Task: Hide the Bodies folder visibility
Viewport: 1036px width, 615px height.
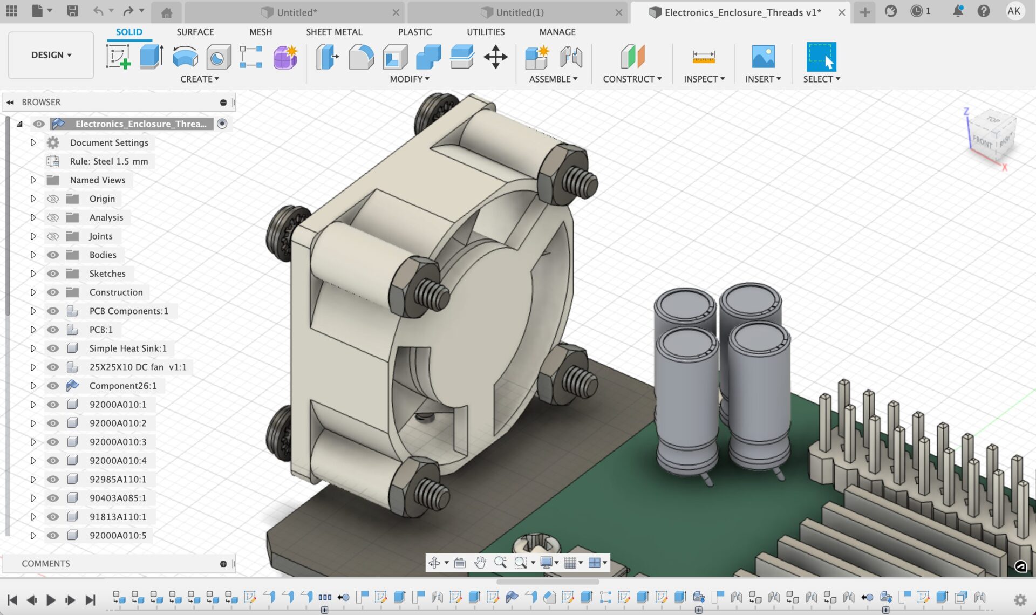Action: (53, 255)
